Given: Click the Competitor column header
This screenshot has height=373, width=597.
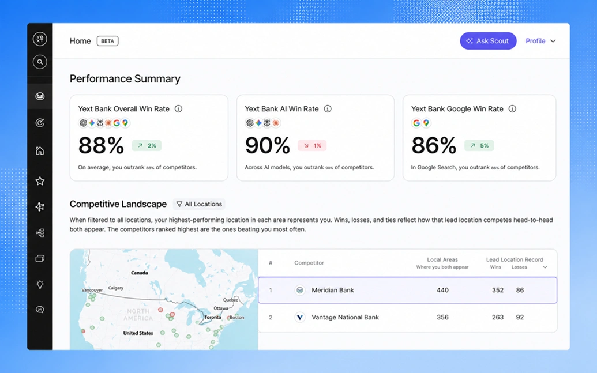Looking at the screenshot, I should (309, 263).
